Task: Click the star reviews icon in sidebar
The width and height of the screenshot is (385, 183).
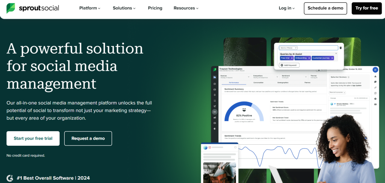Action: tap(215, 129)
